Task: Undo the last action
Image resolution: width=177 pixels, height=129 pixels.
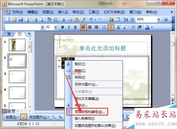Action: 91,19
